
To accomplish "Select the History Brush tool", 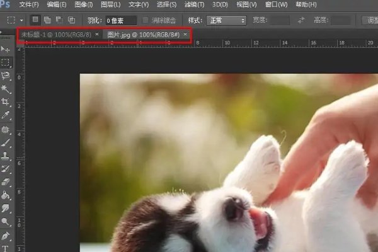I will [x=5, y=169].
